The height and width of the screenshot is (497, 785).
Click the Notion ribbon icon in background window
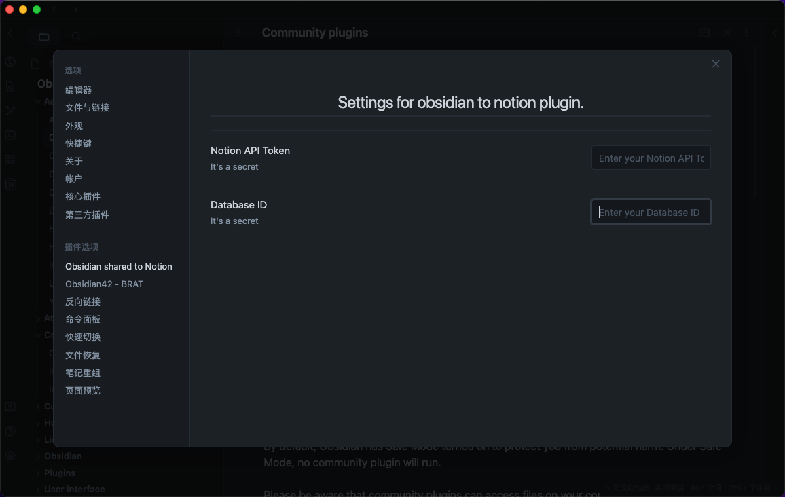click(x=10, y=184)
